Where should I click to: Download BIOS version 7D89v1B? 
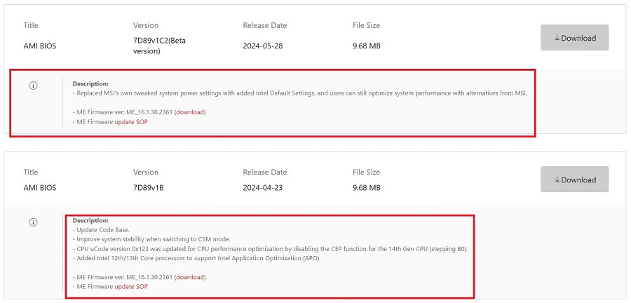(x=574, y=180)
